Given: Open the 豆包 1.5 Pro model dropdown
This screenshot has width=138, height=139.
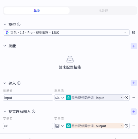Looking at the screenshot, I should 66,32.
